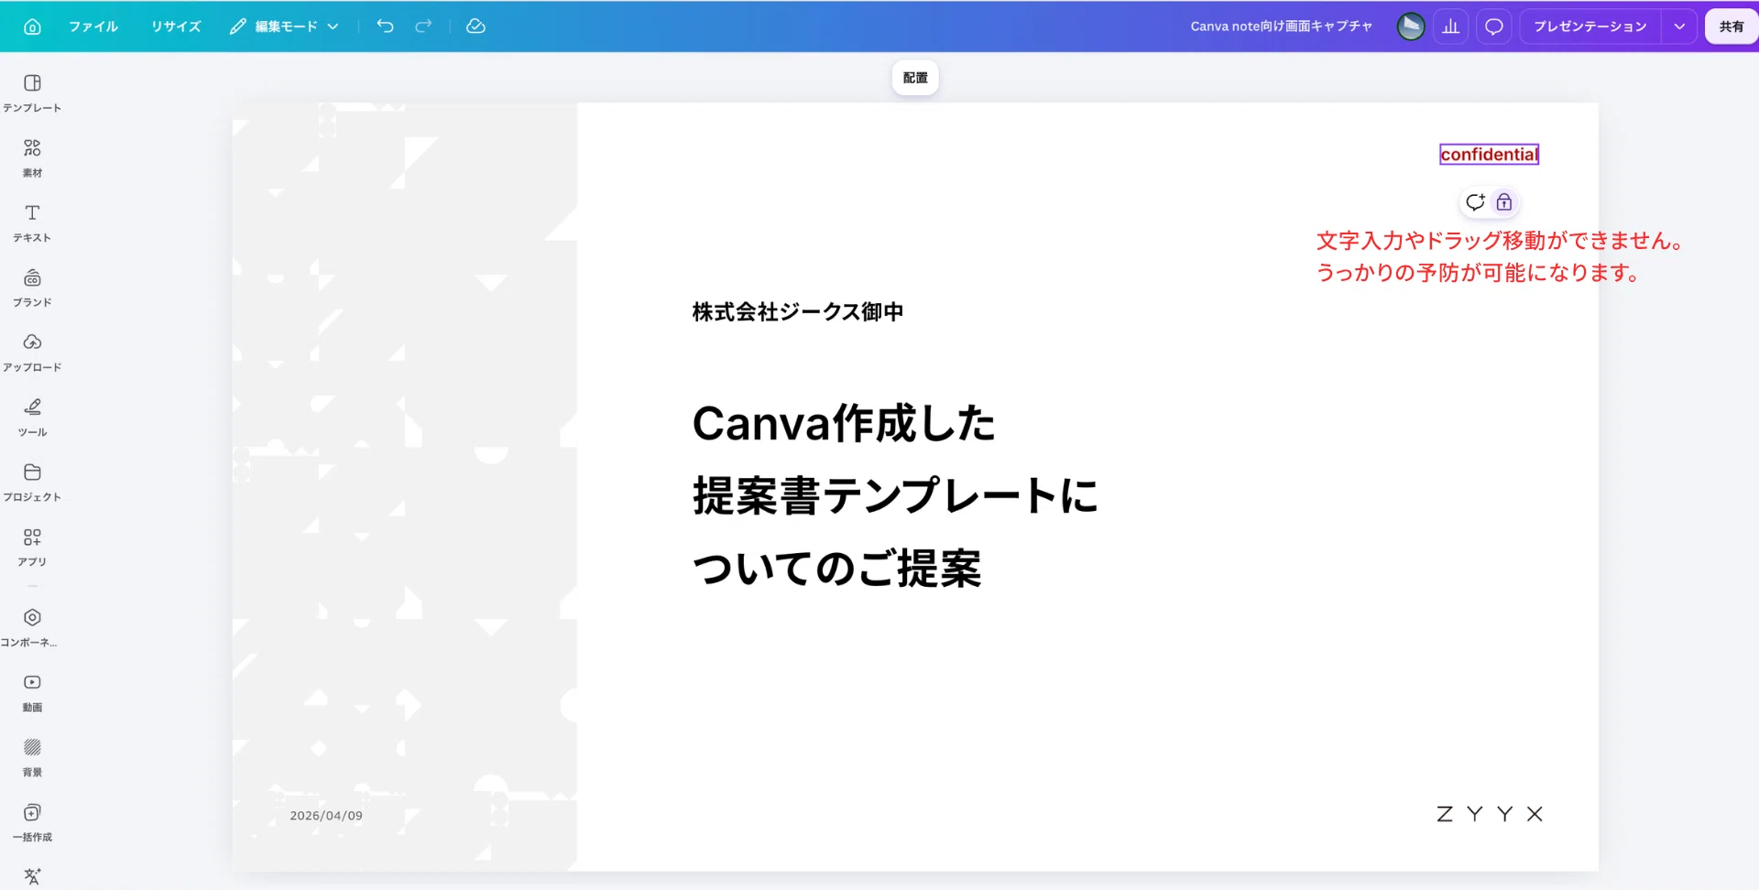This screenshot has height=890, width=1759.
Task: Open the アップロード uploads panel
Action: coord(32,353)
